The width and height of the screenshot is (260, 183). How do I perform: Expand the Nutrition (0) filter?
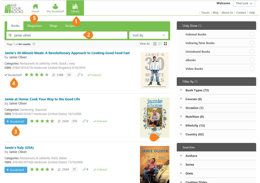[x=181, y=116]
